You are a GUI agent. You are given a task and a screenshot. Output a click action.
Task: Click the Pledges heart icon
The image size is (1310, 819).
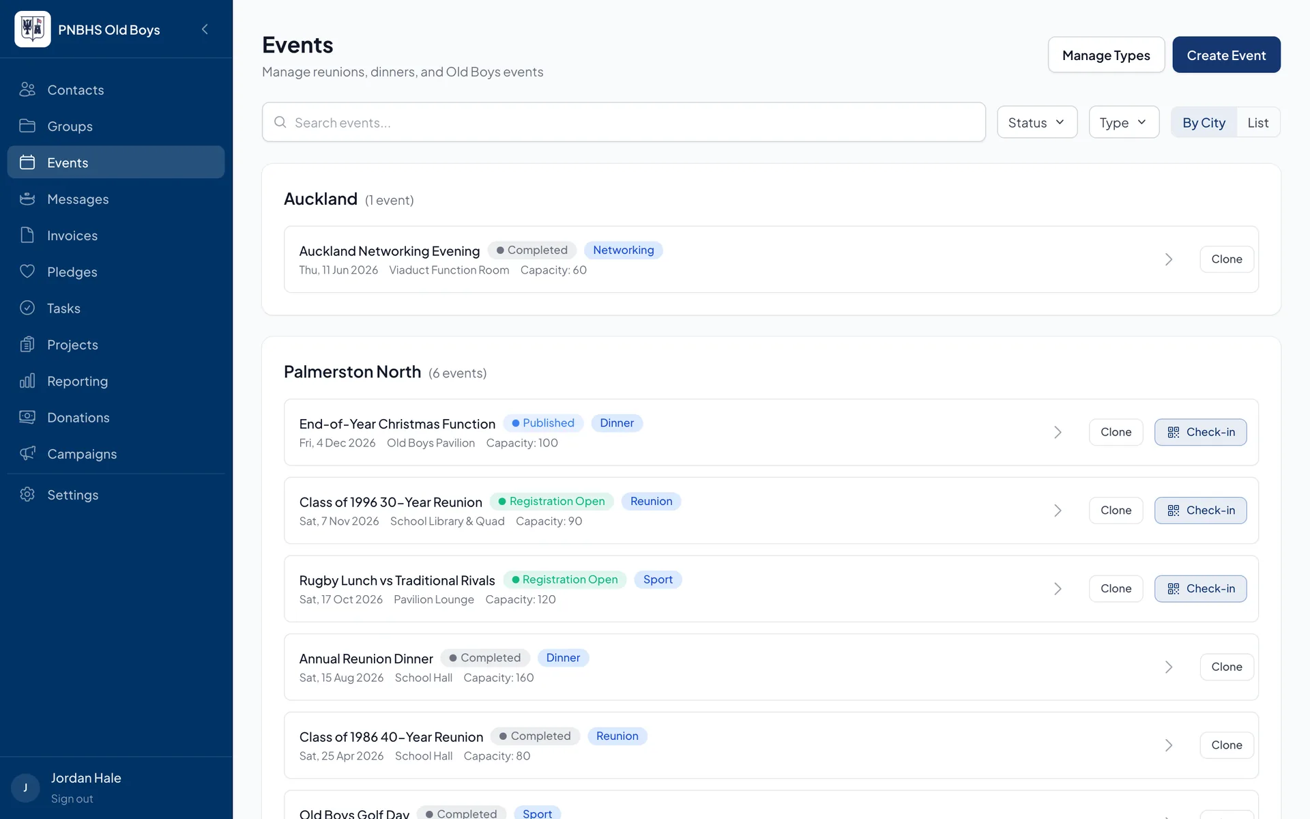[27, 271]
